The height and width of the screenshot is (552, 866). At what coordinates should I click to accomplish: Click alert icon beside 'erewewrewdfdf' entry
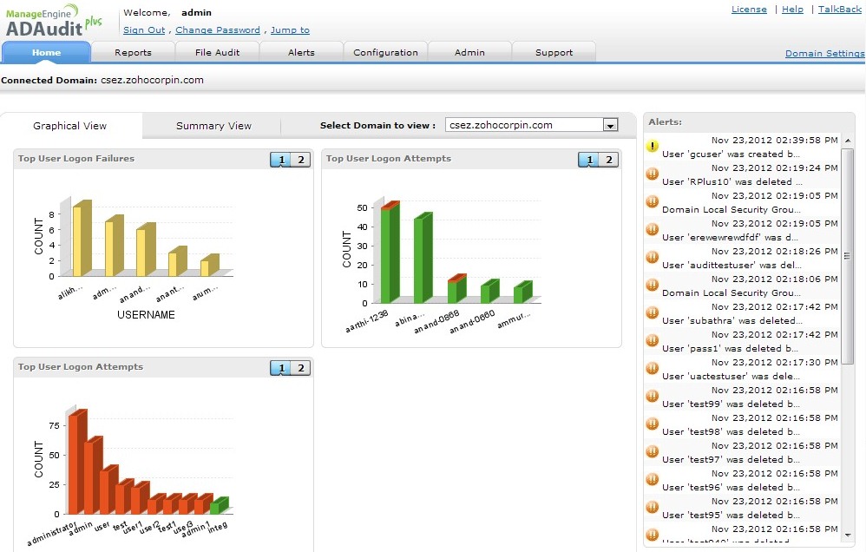pos(653,229)
